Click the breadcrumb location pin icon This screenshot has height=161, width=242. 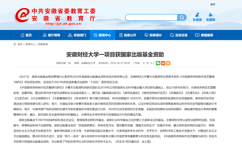click(15, 44)
